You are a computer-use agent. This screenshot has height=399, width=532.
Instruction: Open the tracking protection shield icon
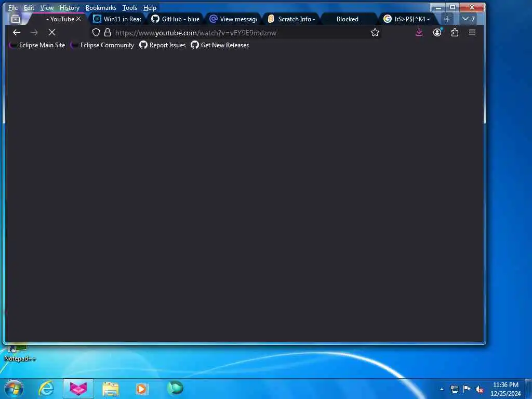click(96, 33)
